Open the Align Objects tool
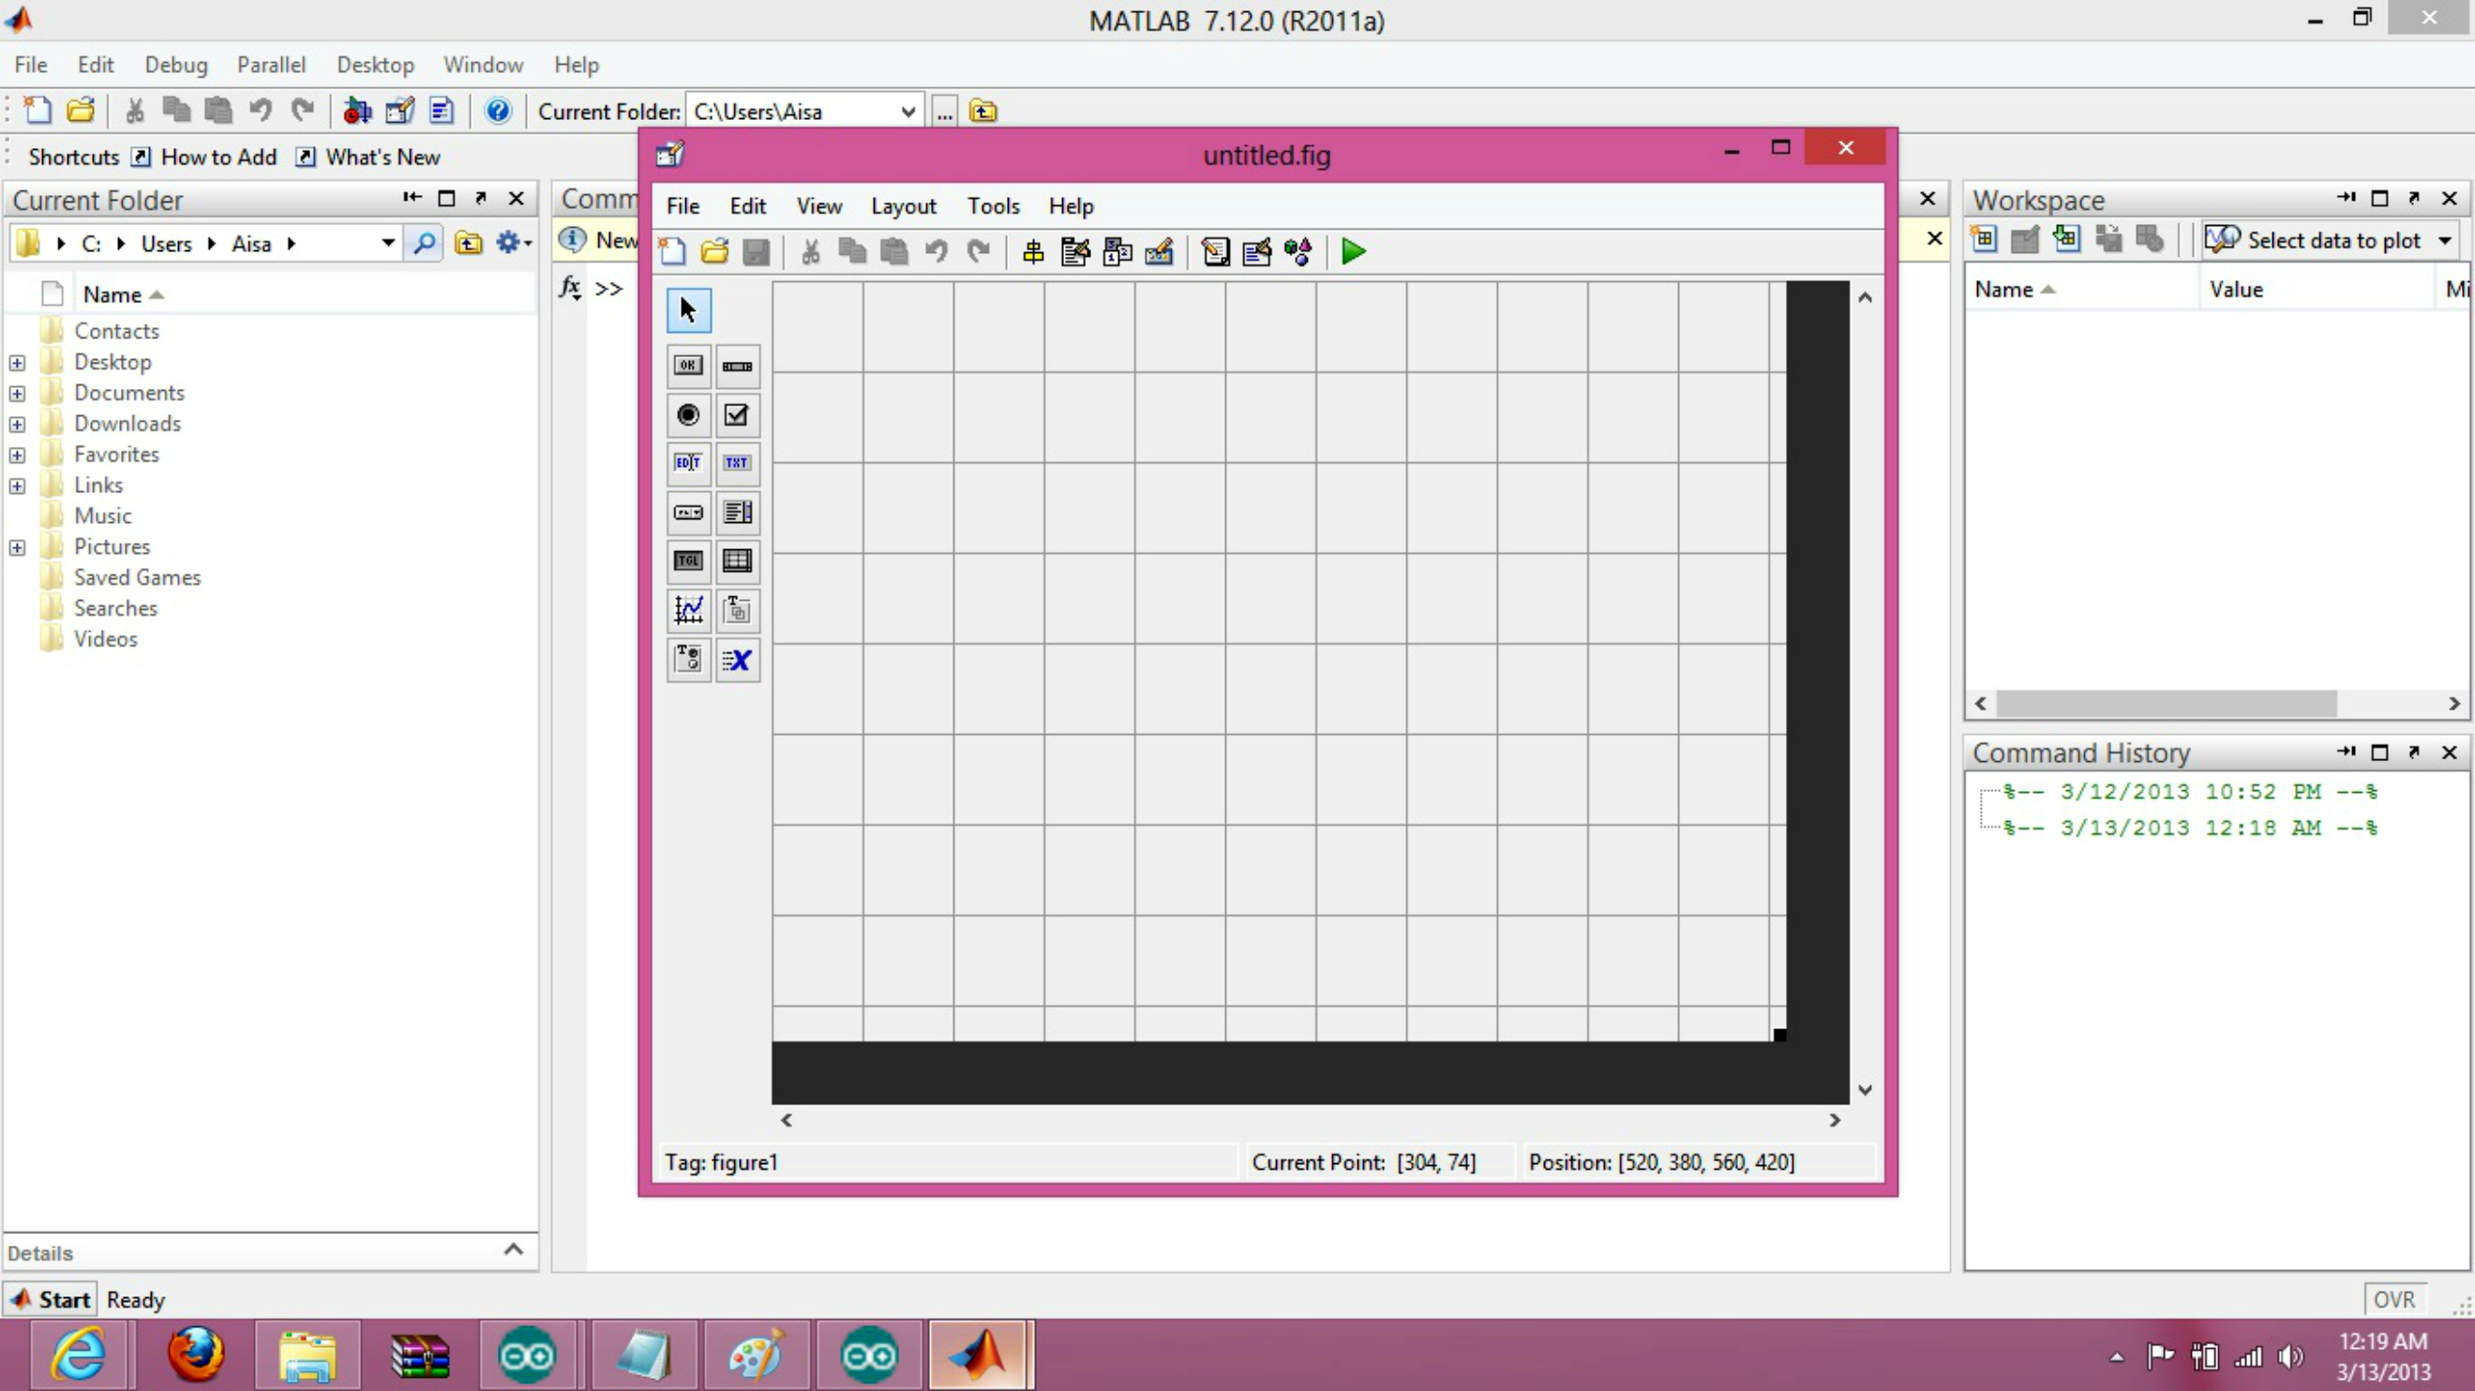This screenshot has width=2475, height=1391. (1033, 252)
